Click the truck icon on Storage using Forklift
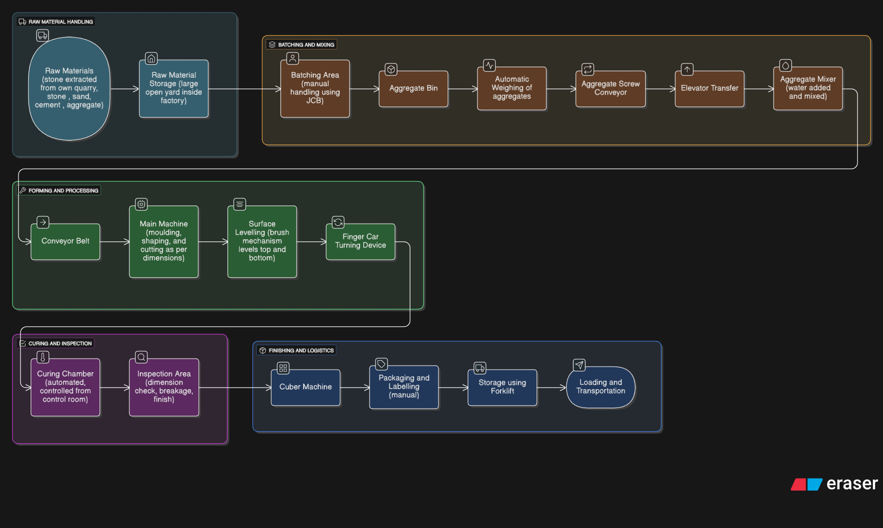 [x=480, y=368]
